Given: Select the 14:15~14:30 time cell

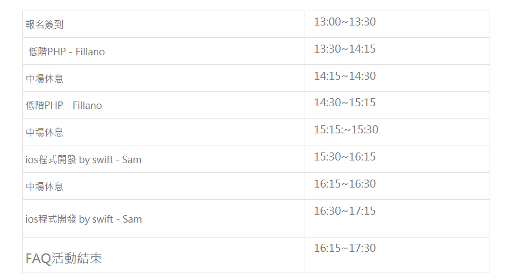Looking at the screenshot, I should coord(397,78).
